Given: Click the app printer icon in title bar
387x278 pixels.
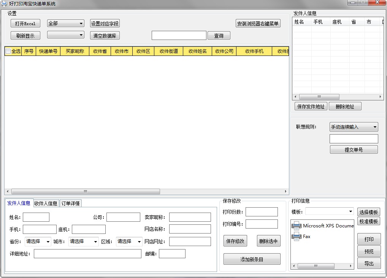Looking at the screenshot, I should pyautogui.click(x=4, y=3).
